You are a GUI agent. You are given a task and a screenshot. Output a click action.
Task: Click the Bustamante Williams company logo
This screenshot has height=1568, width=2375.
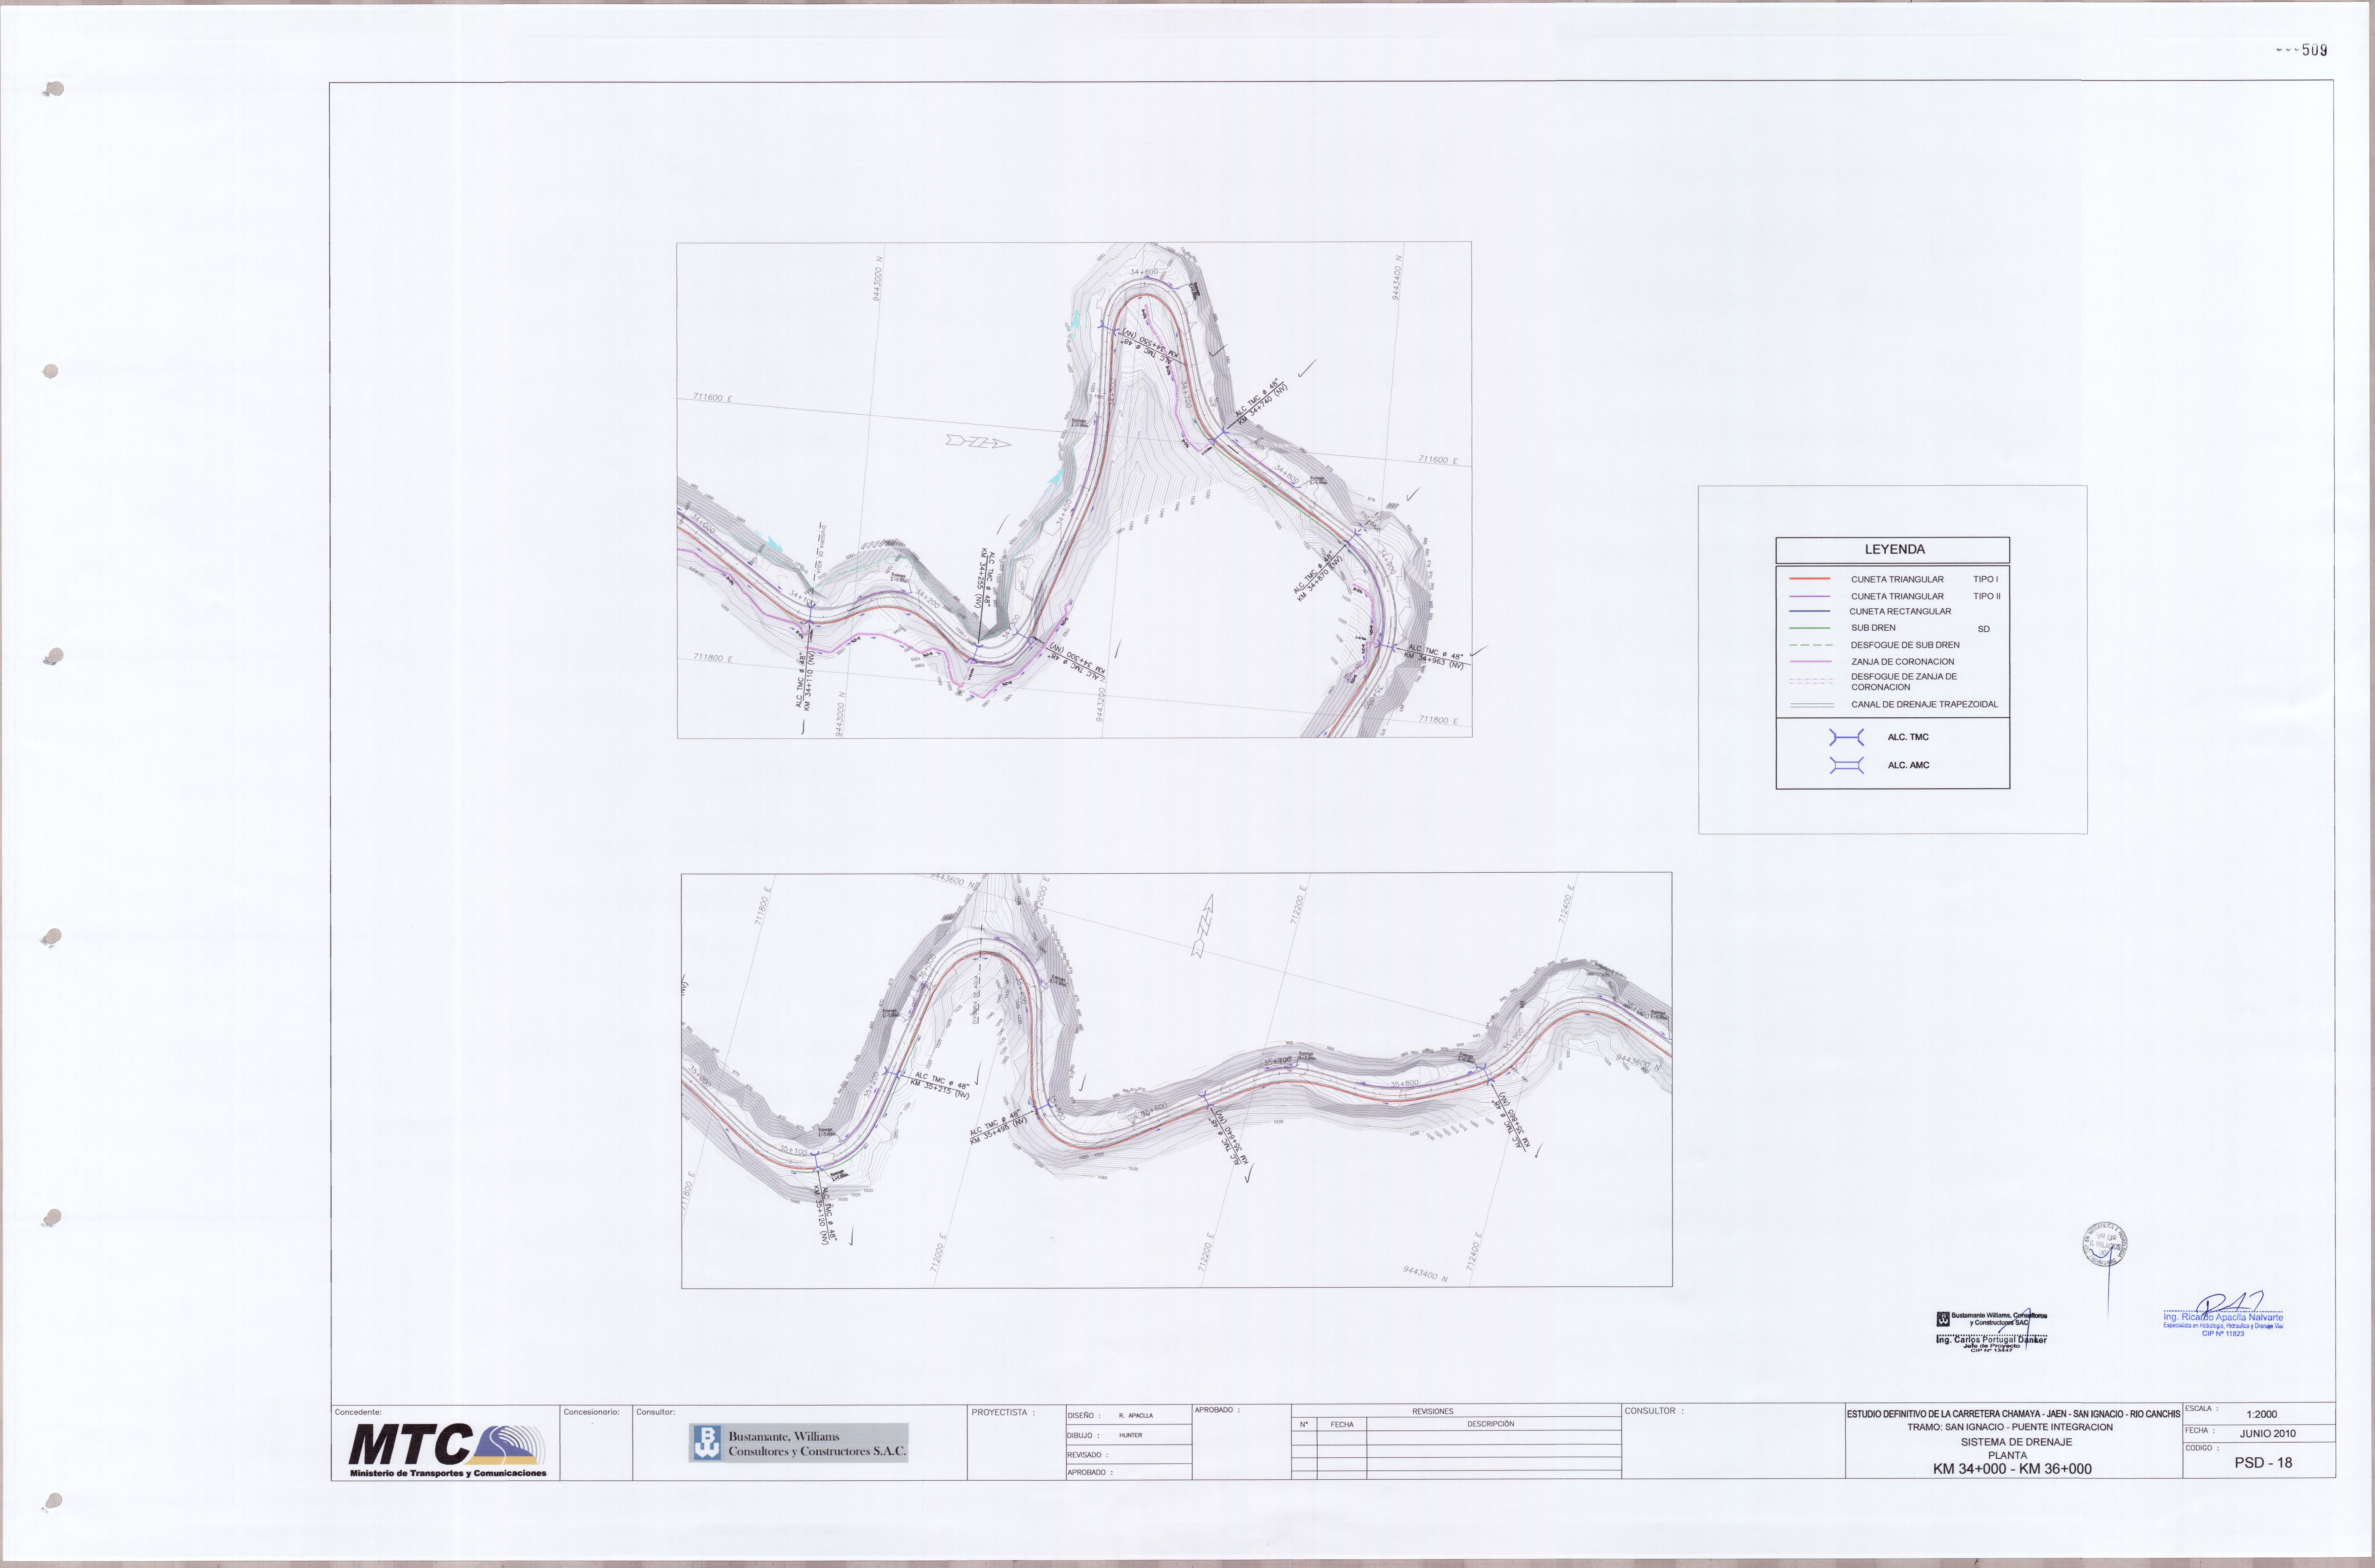point(798,1443)
